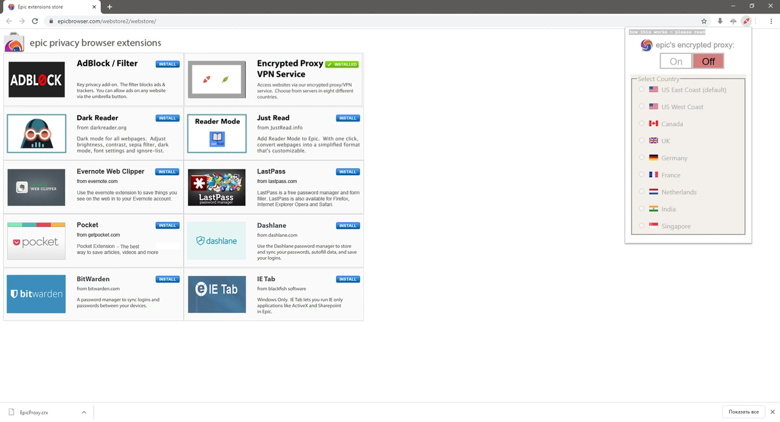The height and width of the screenshot is (422, 780).
Task: Install the Pocket extension
Action: (168, 225)
